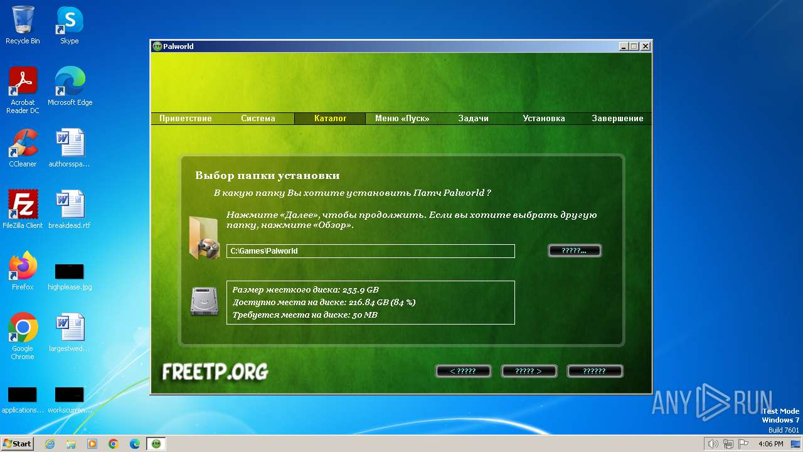Switch to the Приветствие step tab
The height and width of the screenshot is (452, 803).
click(x=186, y=119)
